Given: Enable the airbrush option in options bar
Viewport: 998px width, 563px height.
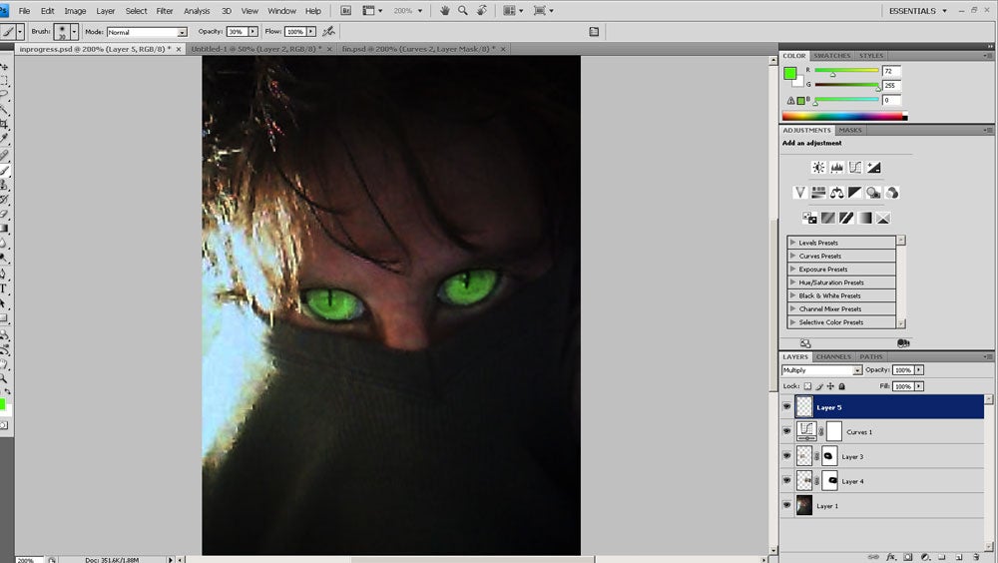Looking at the screenshot, I should coord(328,32).
